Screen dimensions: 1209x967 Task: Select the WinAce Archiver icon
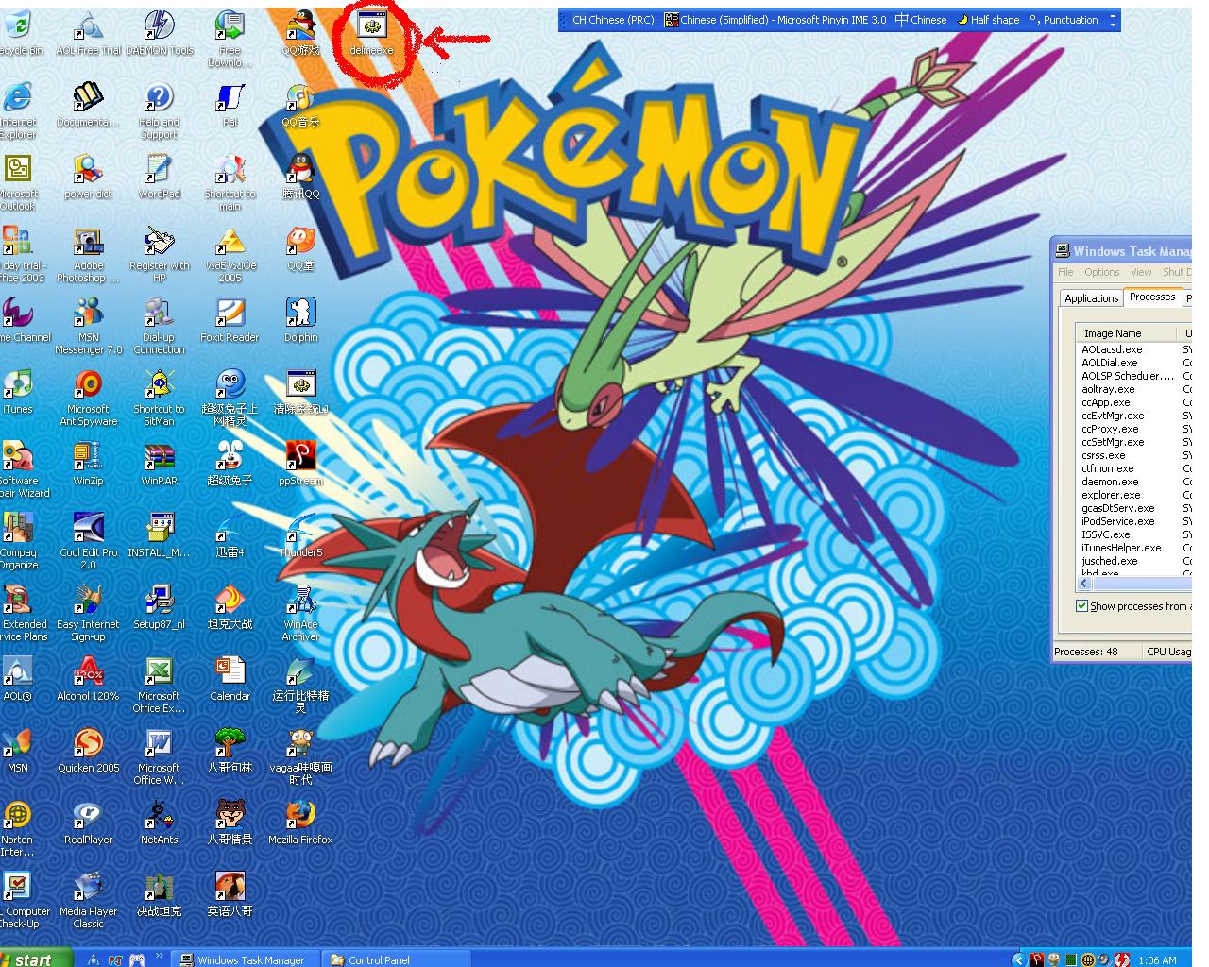click(300, 613)
